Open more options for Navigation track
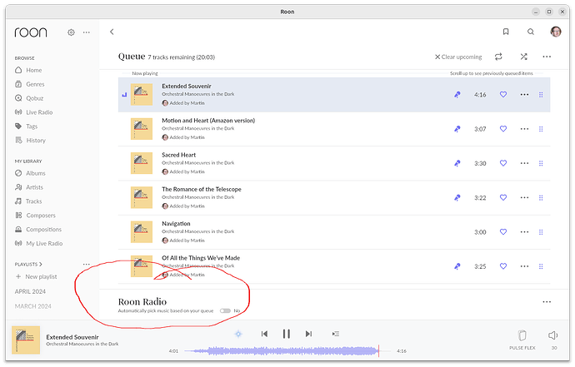The image size is (575, 367). tap(524, 232)
